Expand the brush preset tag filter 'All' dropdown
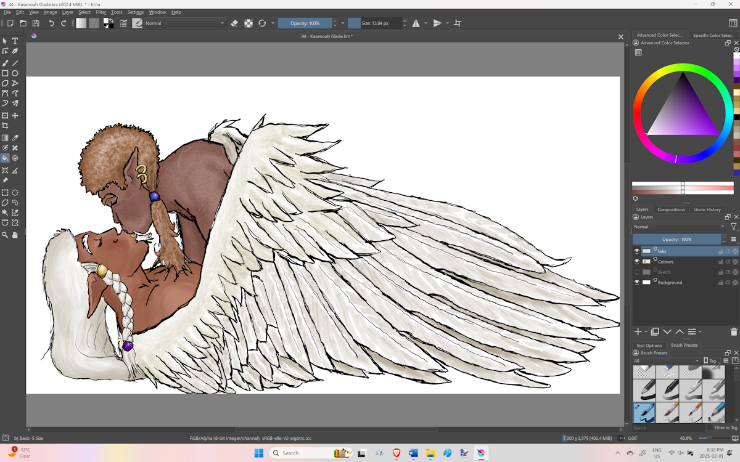 667,361
